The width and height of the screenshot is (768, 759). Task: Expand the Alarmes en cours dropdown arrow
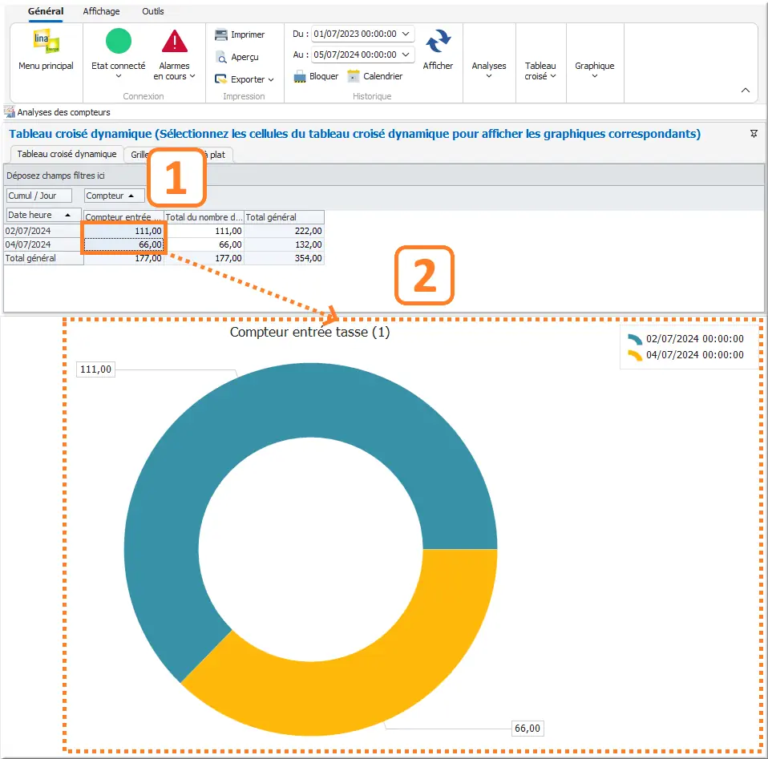(192, 76)
